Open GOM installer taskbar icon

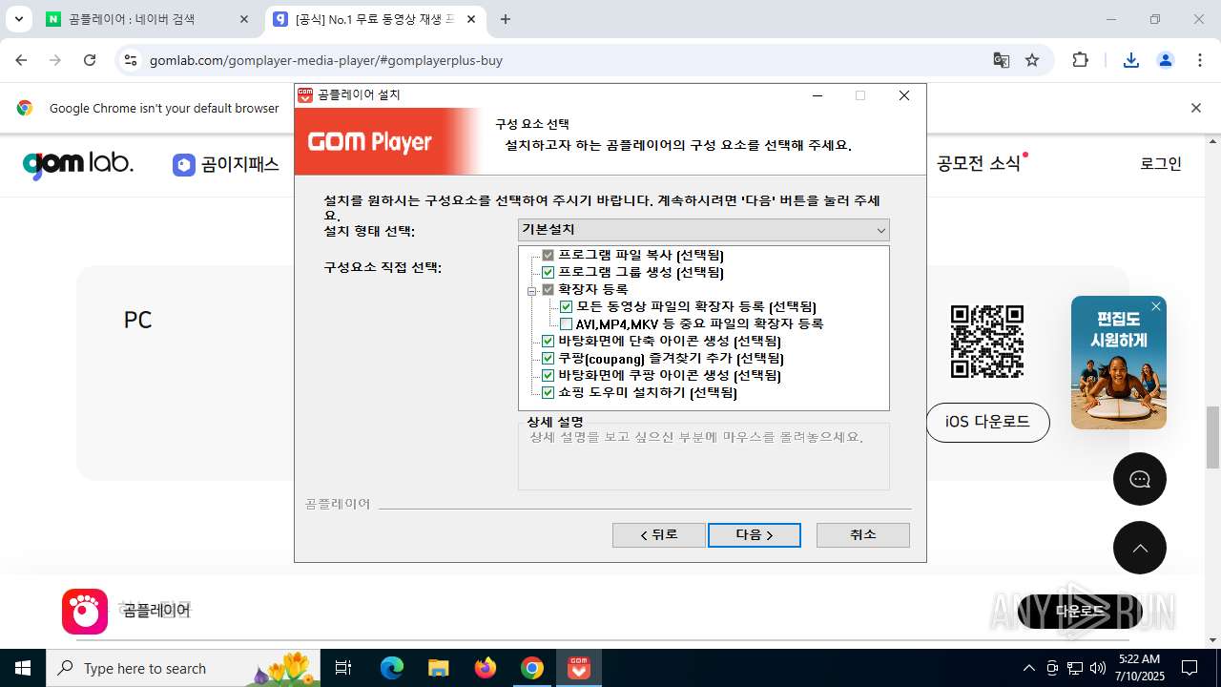coord(579,668)
